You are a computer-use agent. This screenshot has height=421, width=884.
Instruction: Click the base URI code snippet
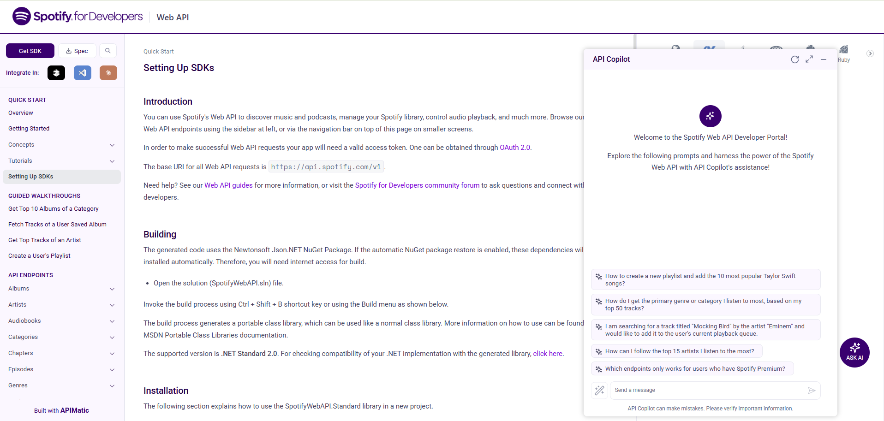pos(326,167)
